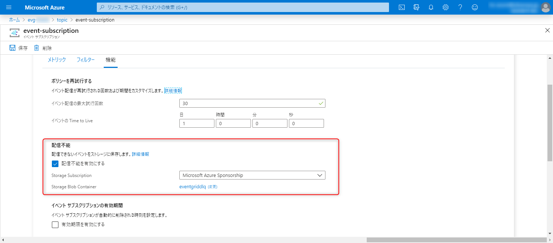The image size is (553, 243).
Task: Uncheck 配信不能を有効にする checkbox
Action: click(x=55, y=163)
